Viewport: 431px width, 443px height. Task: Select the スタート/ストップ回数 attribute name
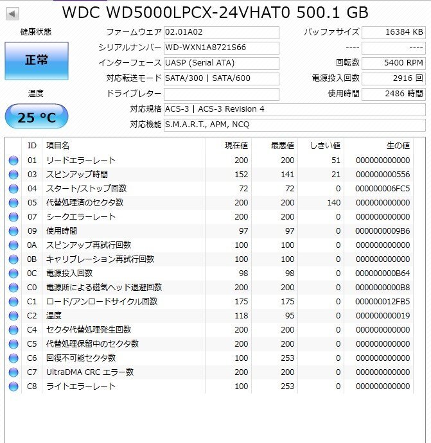[x=86, y=189]
